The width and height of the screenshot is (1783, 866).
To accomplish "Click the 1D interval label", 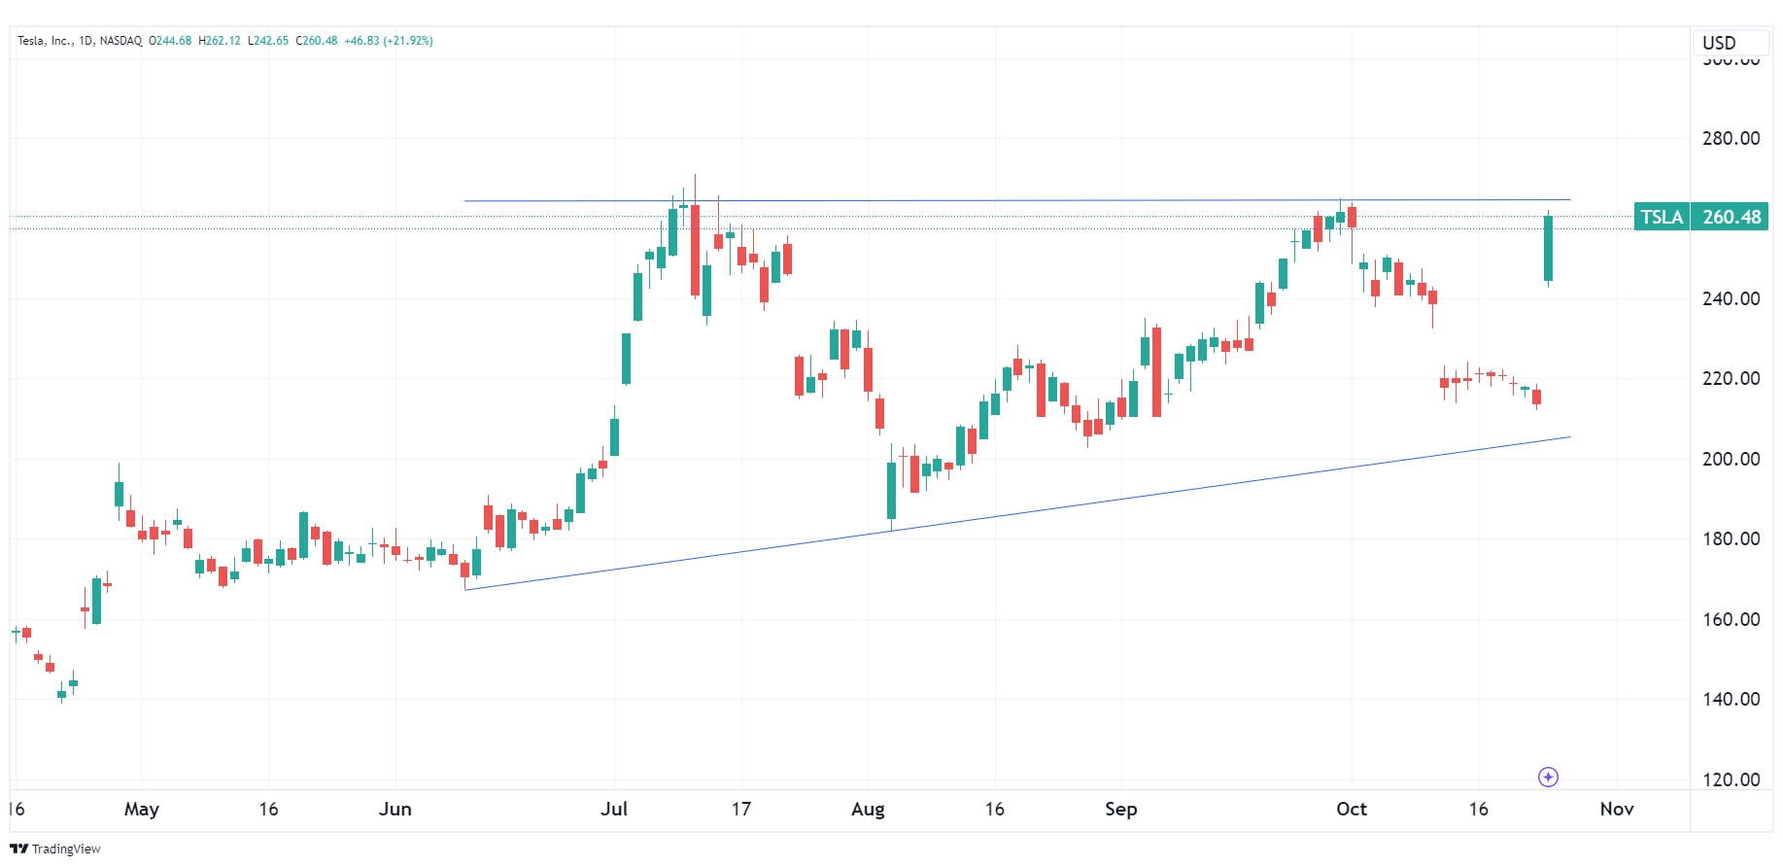I will pyautogui.click(x=86, y=41).
